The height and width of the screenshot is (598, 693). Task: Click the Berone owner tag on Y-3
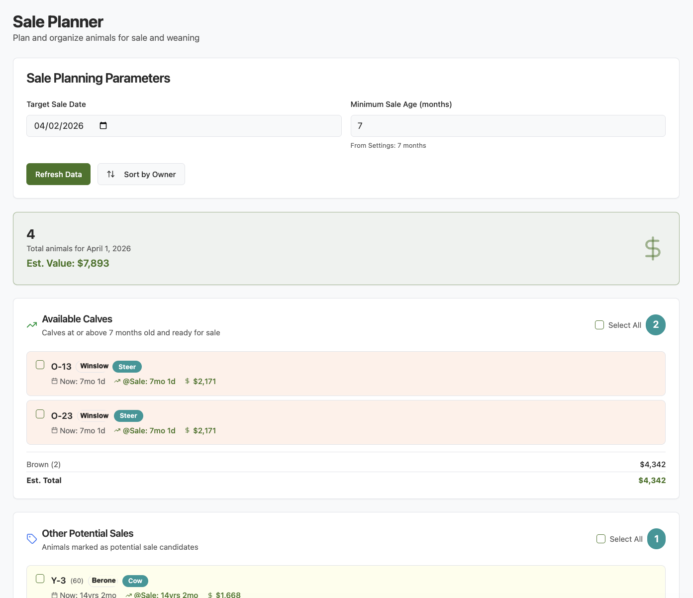(x=103, y=581)
